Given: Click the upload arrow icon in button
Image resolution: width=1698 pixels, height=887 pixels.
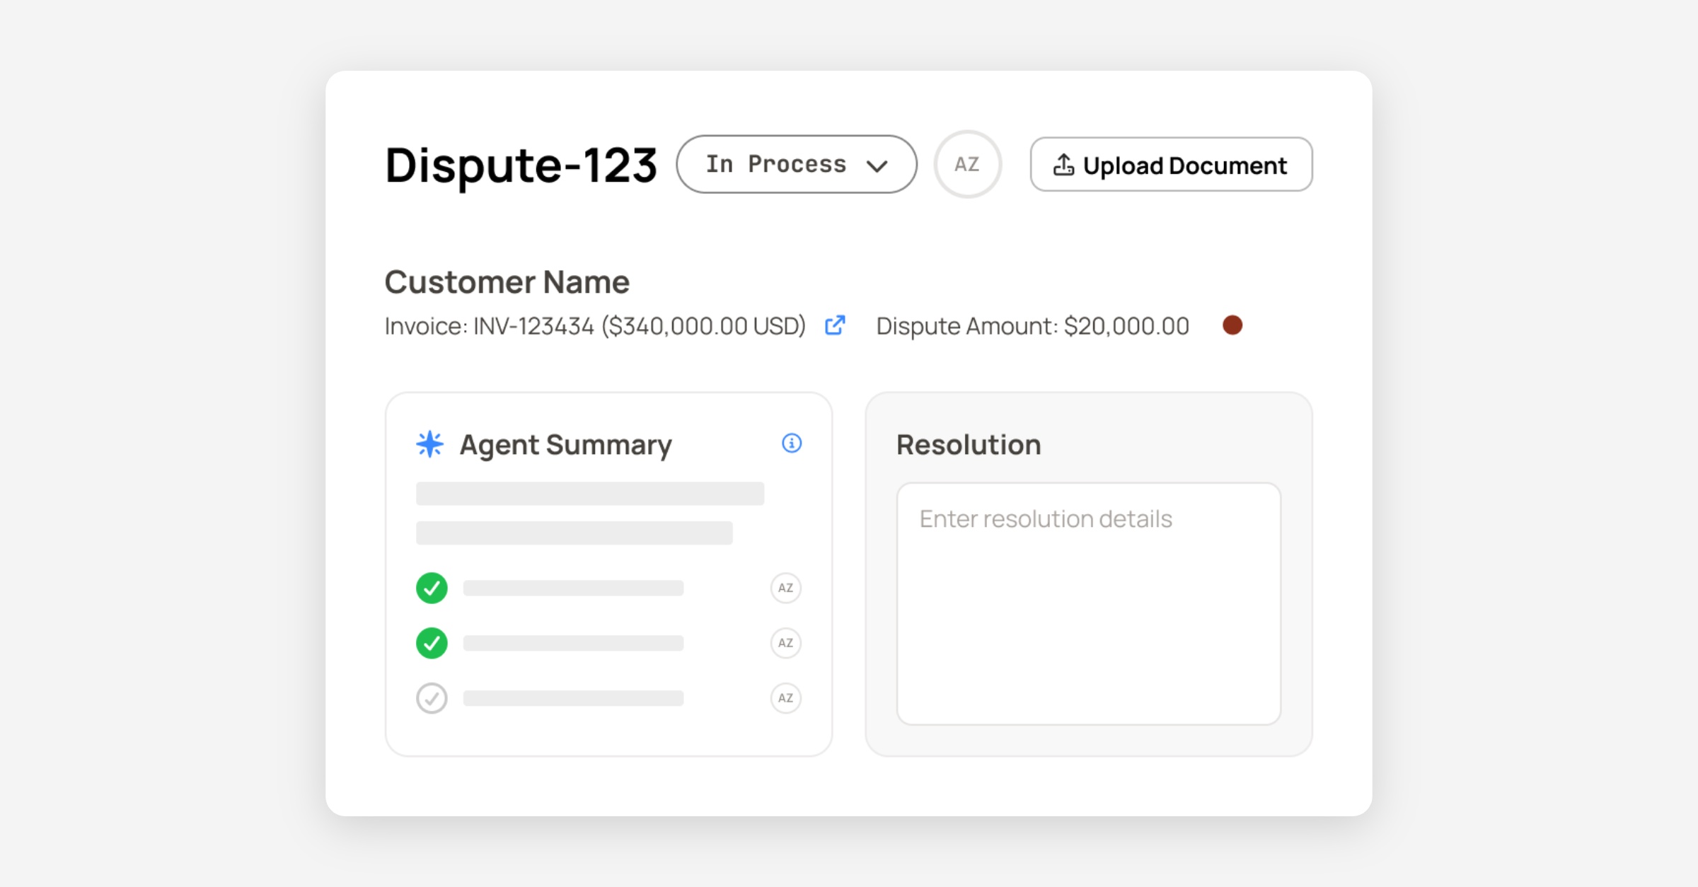Looking at the screenshot, I should [1063, 165].
